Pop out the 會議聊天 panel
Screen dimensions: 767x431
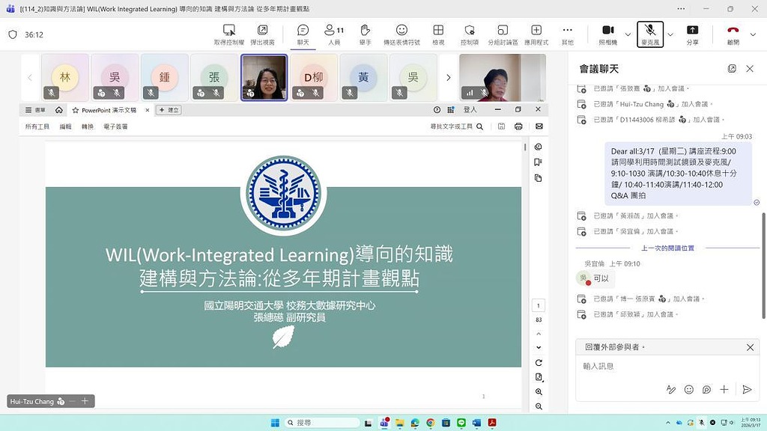(x=731, y=68)
